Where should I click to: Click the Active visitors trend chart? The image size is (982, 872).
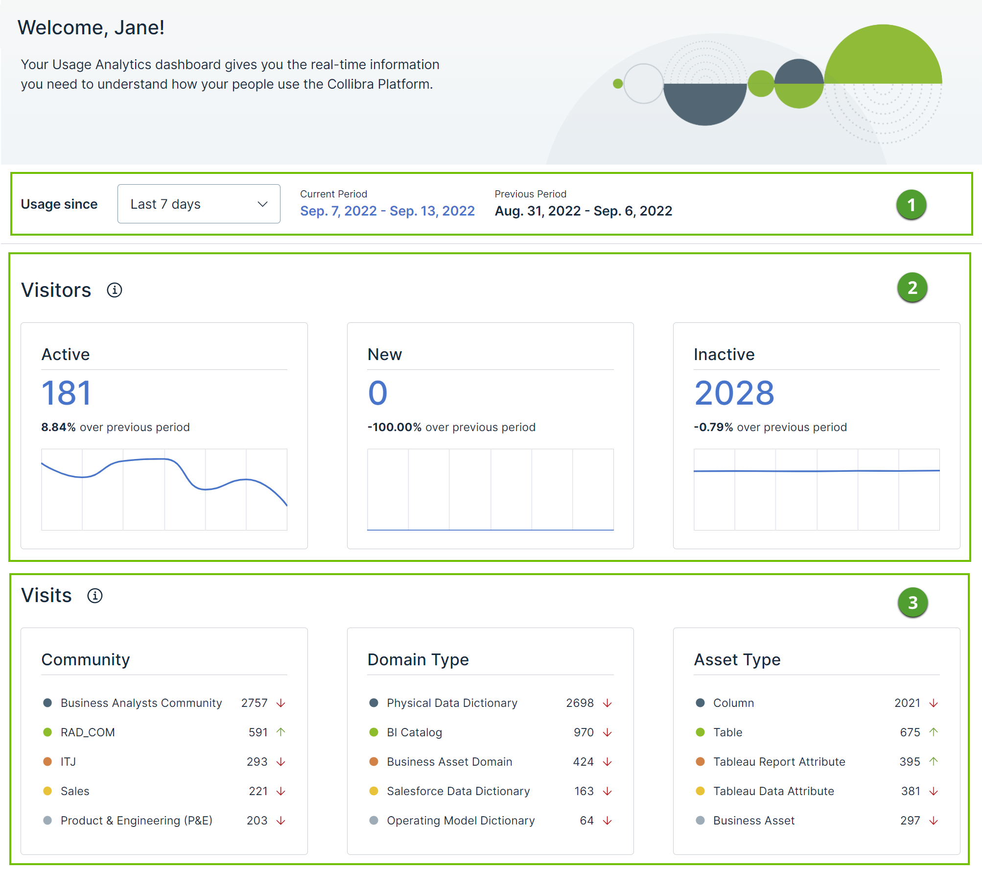pyautogui.click(x=164, y=488)
